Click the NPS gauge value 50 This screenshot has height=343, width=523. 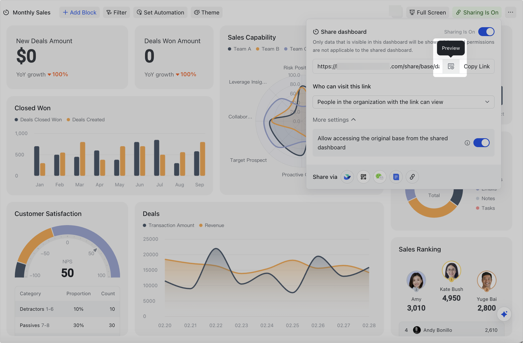click(67, 273)
